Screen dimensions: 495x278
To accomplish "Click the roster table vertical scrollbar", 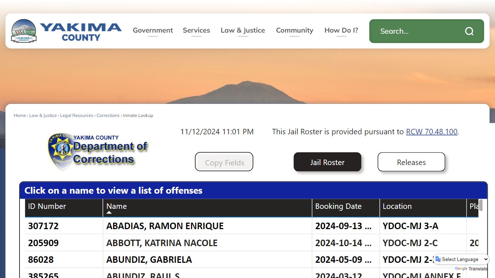I will tap(481, 205).
